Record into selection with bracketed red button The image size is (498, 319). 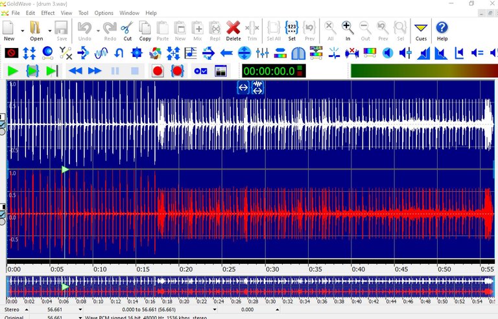[x=177, y=71]
